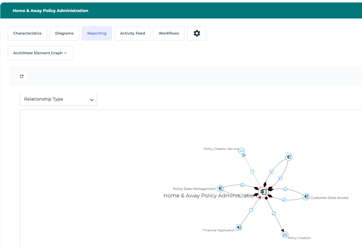Viewport: 362px width, 247px height.
Task: Expand the ArchiMate Element Graph menu
Action: click(x=40, y=53)
